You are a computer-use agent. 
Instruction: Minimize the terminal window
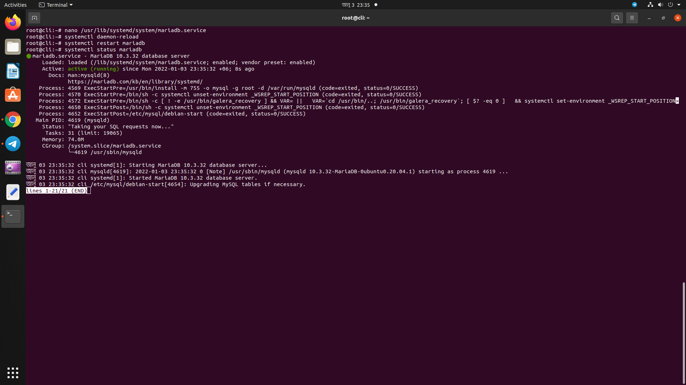649,18
